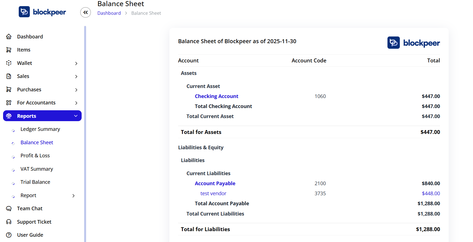The height and width of the screenshot is (242, 473).
Task: Click the Dashboard breadcrumb link
Action: tap(109, 13)
